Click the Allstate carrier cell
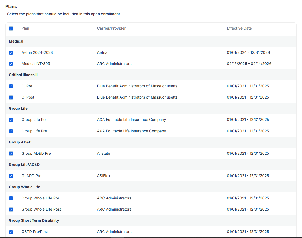Screen dimensions: 302x238 pos(104,153)
